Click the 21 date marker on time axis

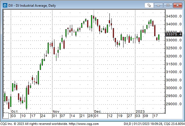coord(82,116)
